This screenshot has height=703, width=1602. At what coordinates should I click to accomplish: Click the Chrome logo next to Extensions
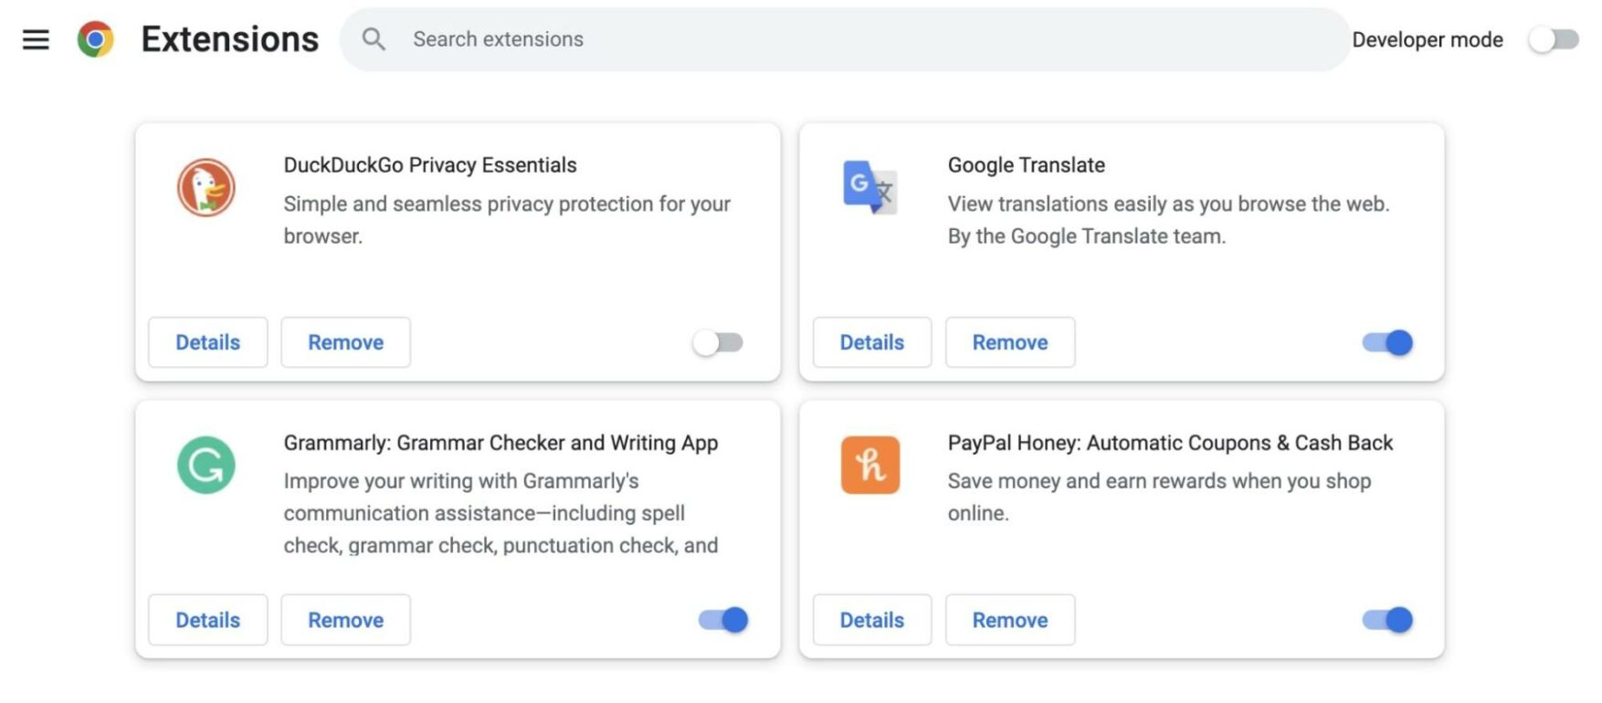[96, 39]
